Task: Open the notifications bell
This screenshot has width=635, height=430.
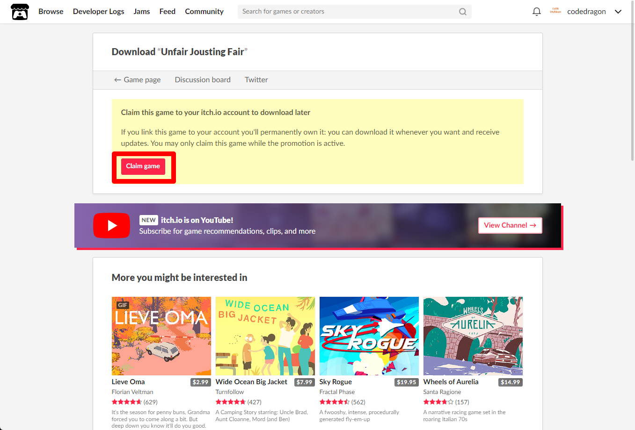Action: pyautogui.click(x=537, y=12)
